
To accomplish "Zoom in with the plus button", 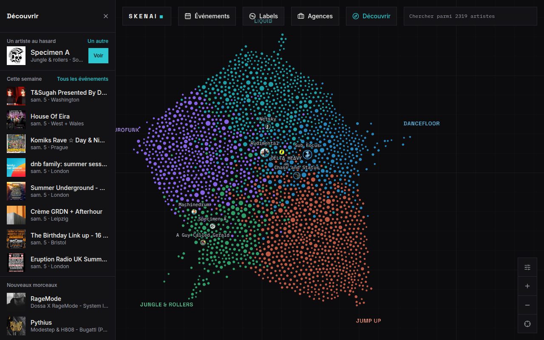I will [527, 286].
